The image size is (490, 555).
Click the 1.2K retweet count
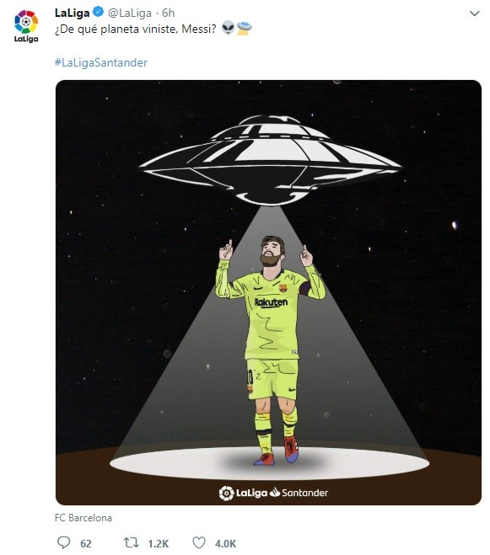pos(159,543)
